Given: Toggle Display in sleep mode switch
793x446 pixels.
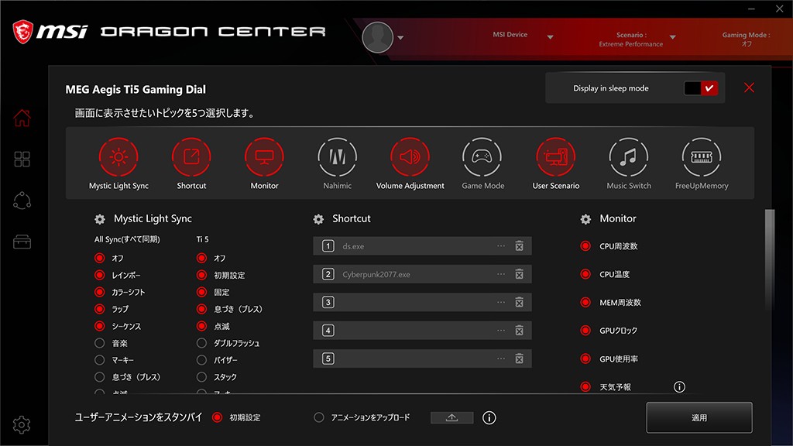Looking at the screenshot, I should tap(700, 88).
